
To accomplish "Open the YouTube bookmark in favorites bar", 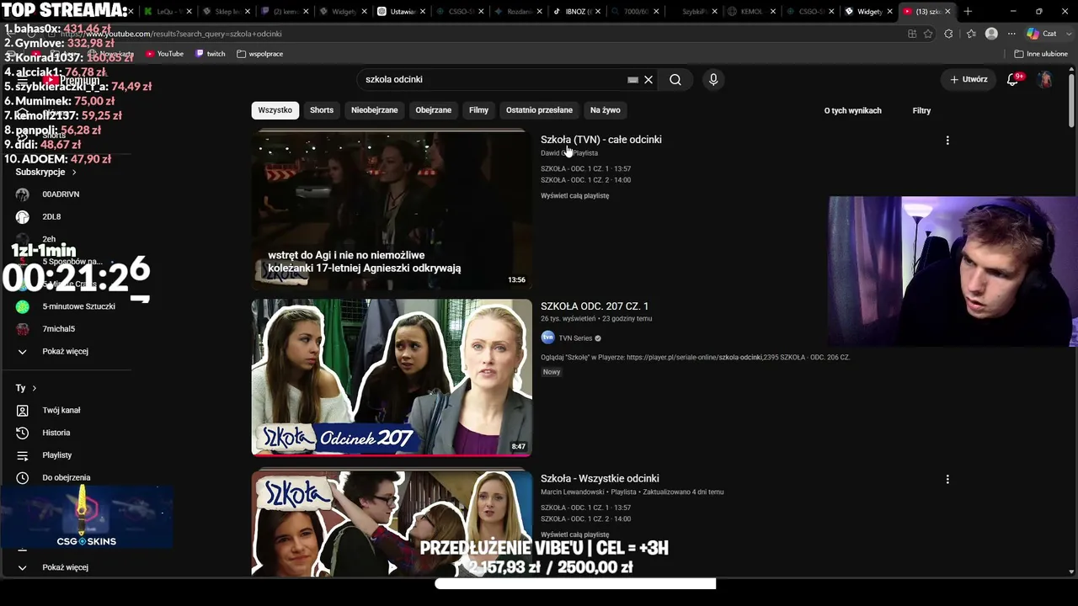I will coord(164,54).
